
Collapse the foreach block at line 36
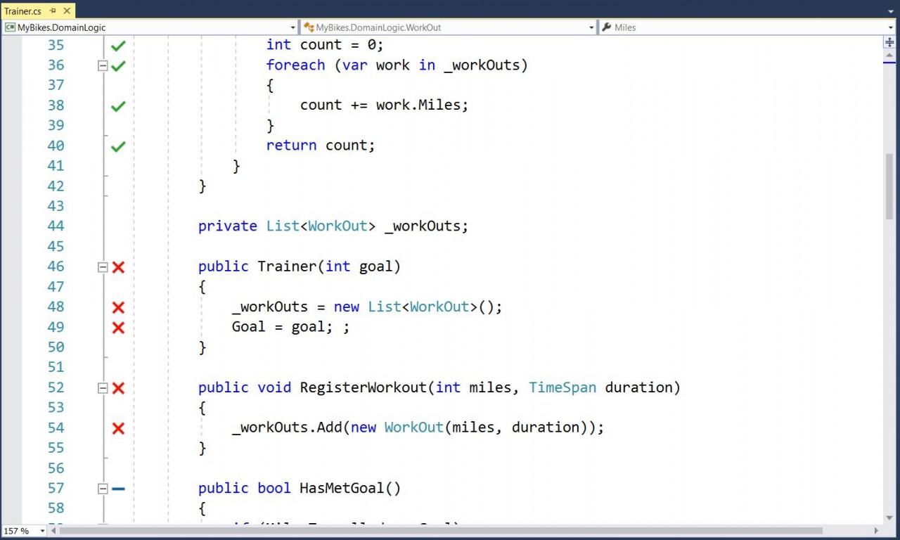pos(103,65)
